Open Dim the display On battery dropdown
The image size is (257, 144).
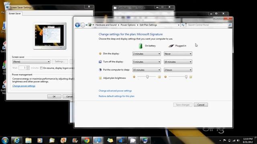click(147, 54)
